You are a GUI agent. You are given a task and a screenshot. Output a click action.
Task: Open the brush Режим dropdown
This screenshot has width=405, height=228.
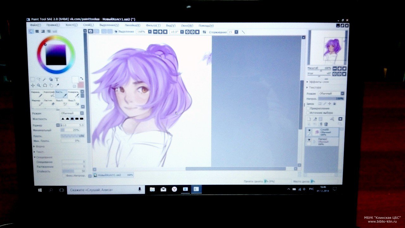(x=72, y=113)
